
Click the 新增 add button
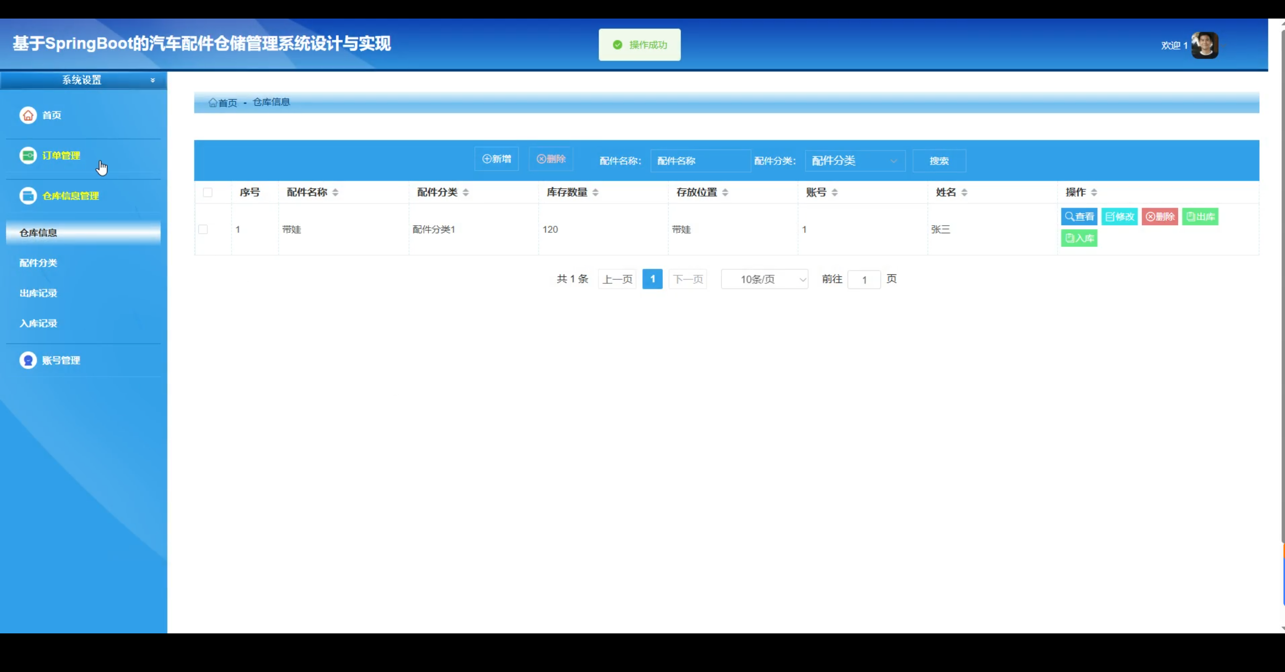pyautogui.click(x=496, y=159)
